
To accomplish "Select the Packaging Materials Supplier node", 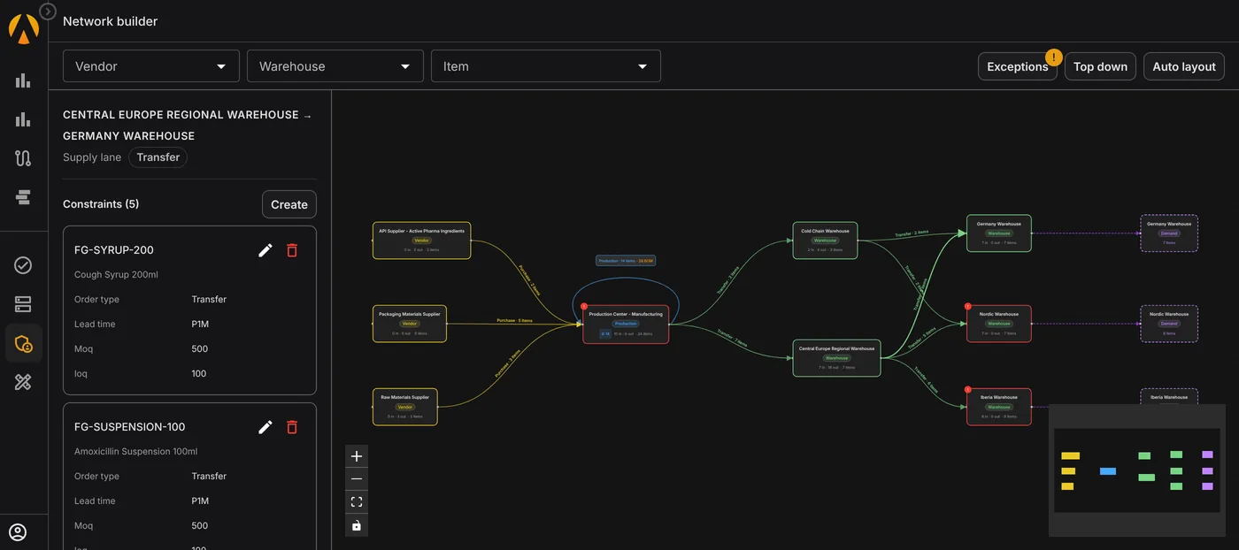I will [410, 324].
